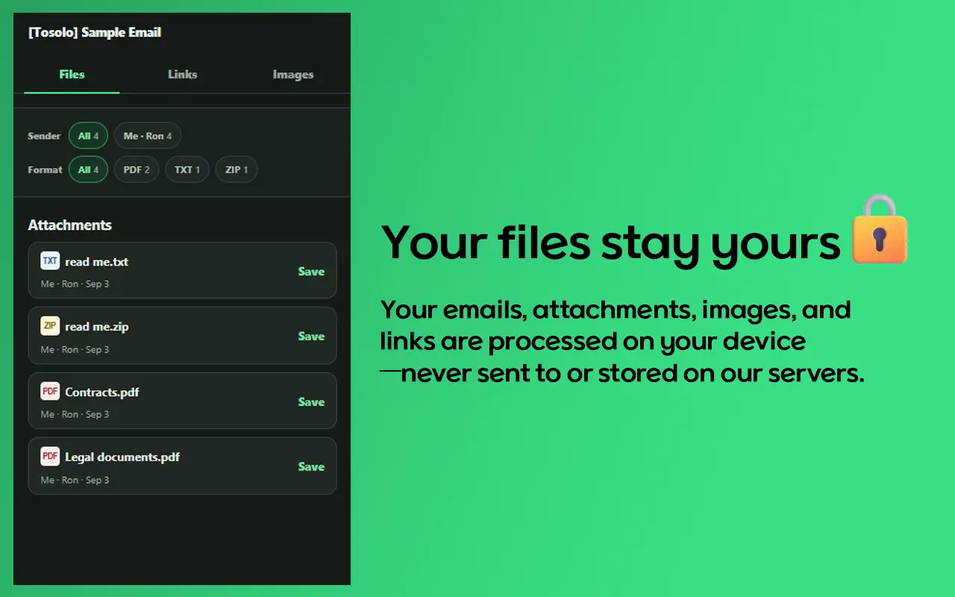This screenshot has width=955, height=597.
Task: Save the Contracts.pdf attachment
Action: click(x=311, y=401)
